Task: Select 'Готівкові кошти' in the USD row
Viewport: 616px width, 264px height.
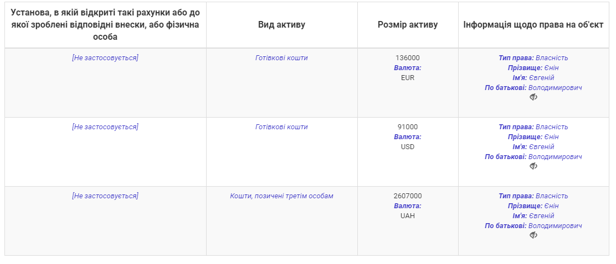Action: (281, 127)
